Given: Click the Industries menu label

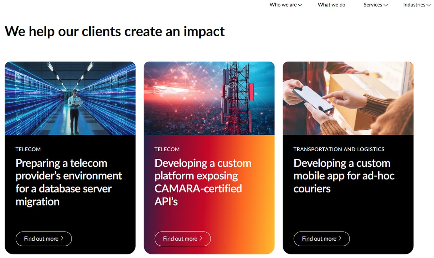Looking at the screenshot, I should pos(414,5).
